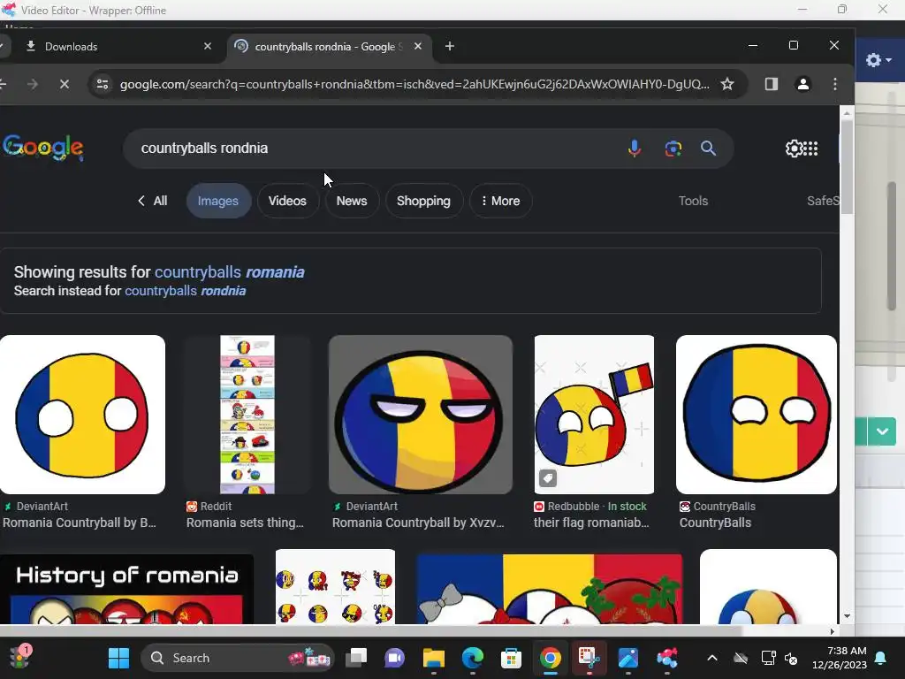Stop loading the page in Chrome
905x679 pixels.
pos(64,84)
